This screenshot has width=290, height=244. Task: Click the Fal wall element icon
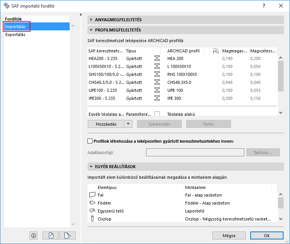coord(92,195)
